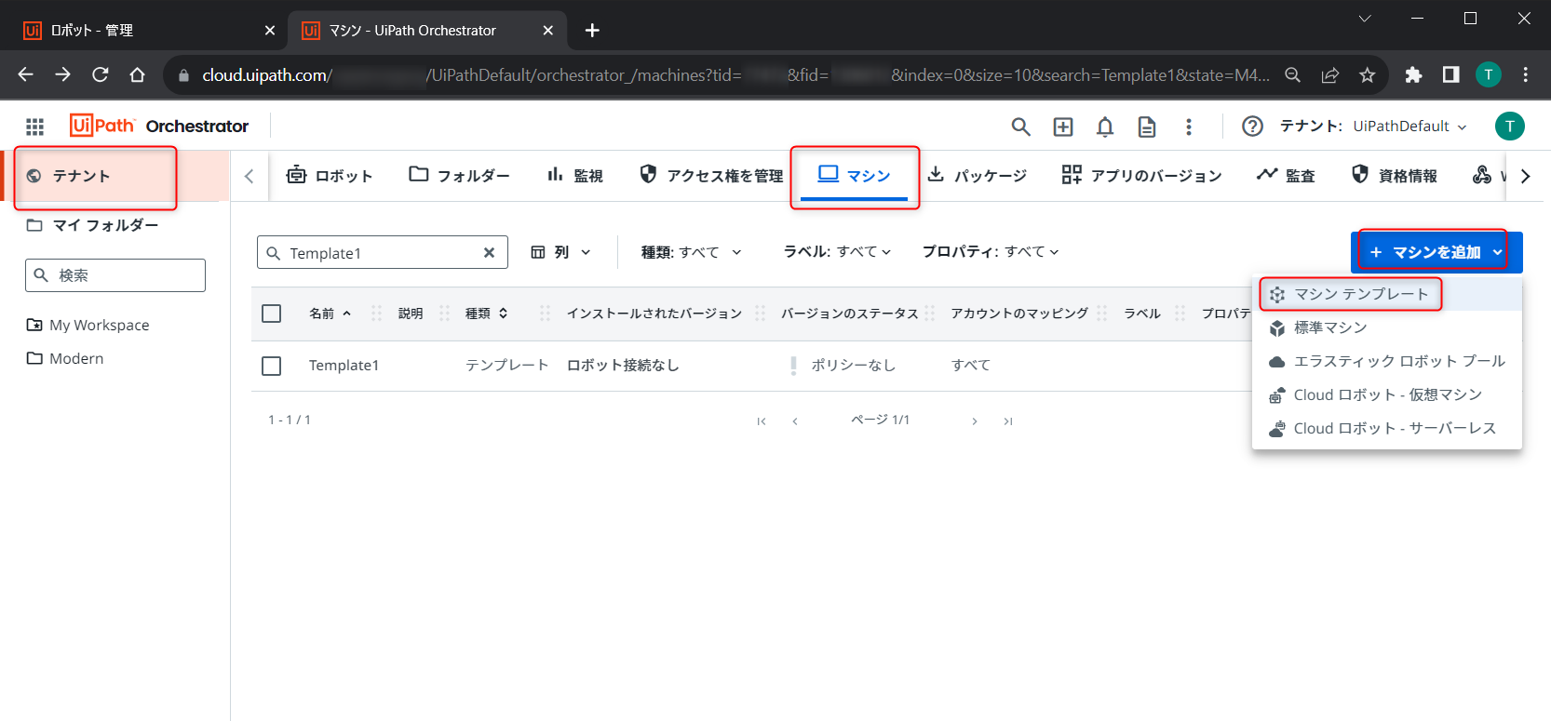Open the header search magnifier icon
Image resolution: width=1551 pixels, height=721 pixels.
tap(1021, 127)
